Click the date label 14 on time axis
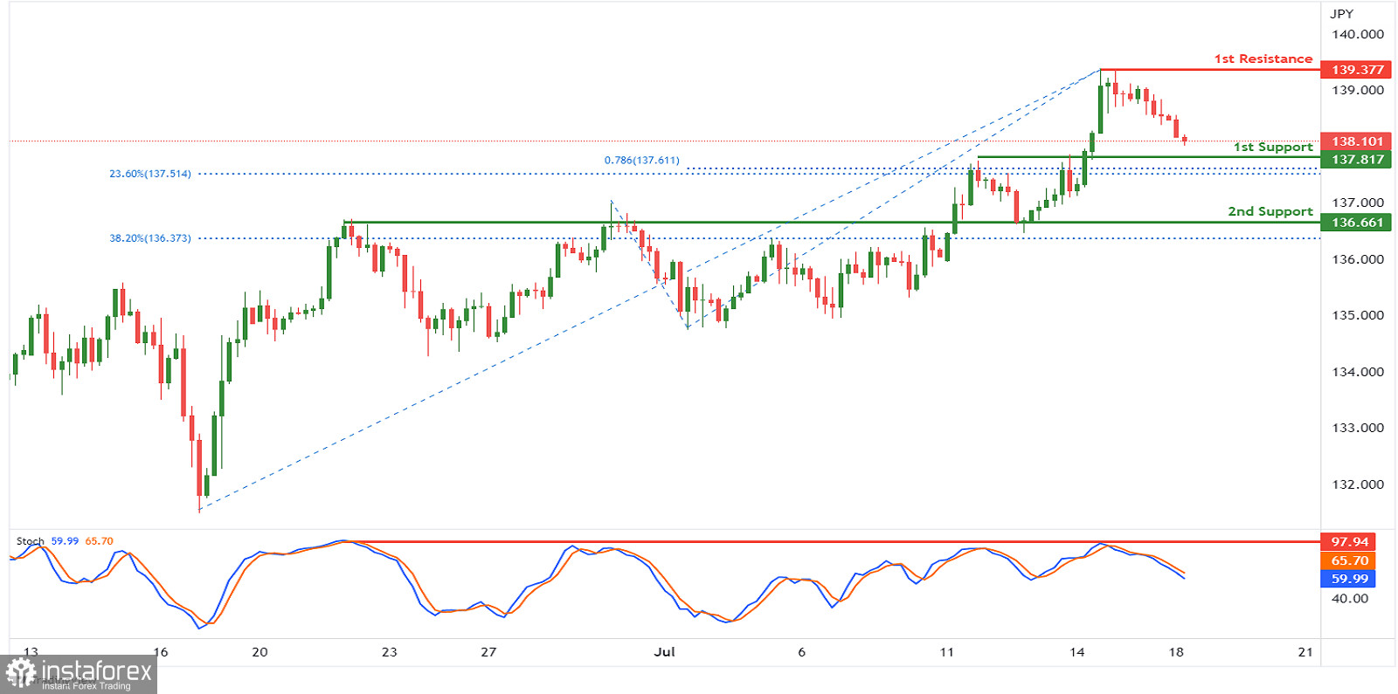 (1076, 652)
